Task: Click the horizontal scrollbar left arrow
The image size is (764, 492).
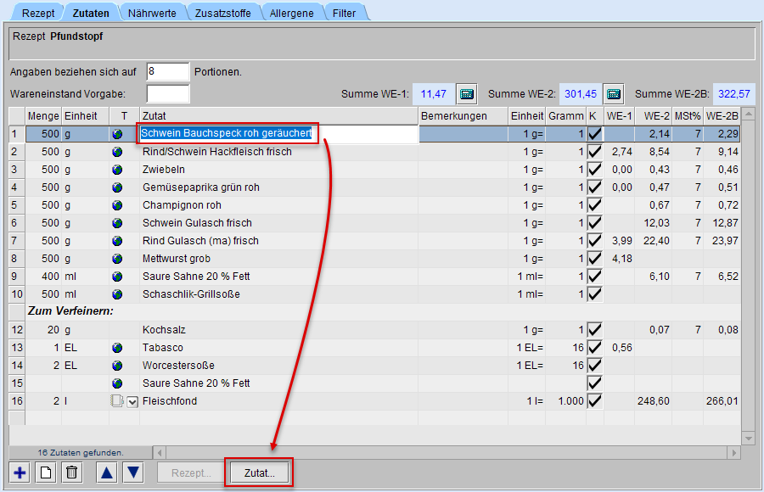Action: (x=160, y=453)
